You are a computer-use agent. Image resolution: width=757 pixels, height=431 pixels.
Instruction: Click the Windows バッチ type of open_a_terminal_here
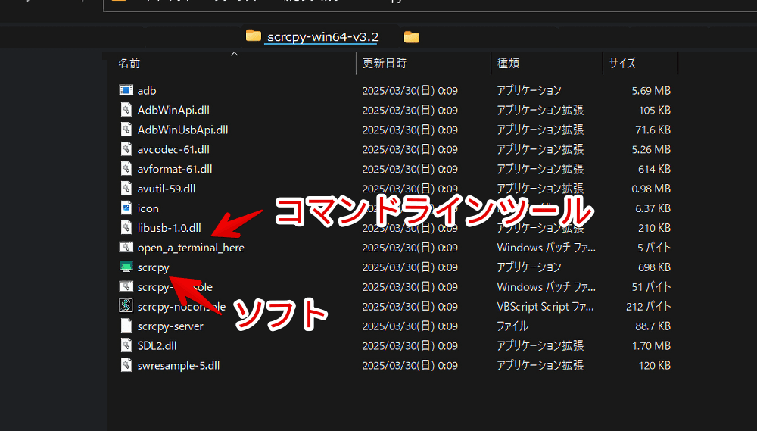pos(546,248)
